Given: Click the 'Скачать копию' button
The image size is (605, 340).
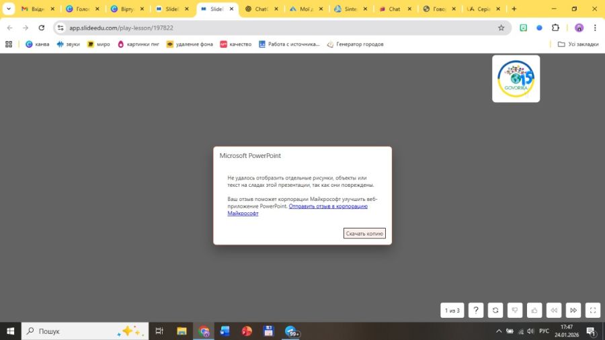Looking at the screenshot, I should (x=364, y=234).
